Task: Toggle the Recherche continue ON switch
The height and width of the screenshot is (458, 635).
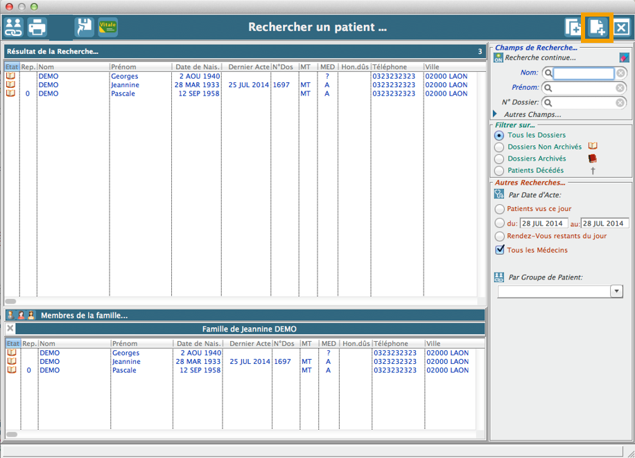Action: tap(498, 58)
